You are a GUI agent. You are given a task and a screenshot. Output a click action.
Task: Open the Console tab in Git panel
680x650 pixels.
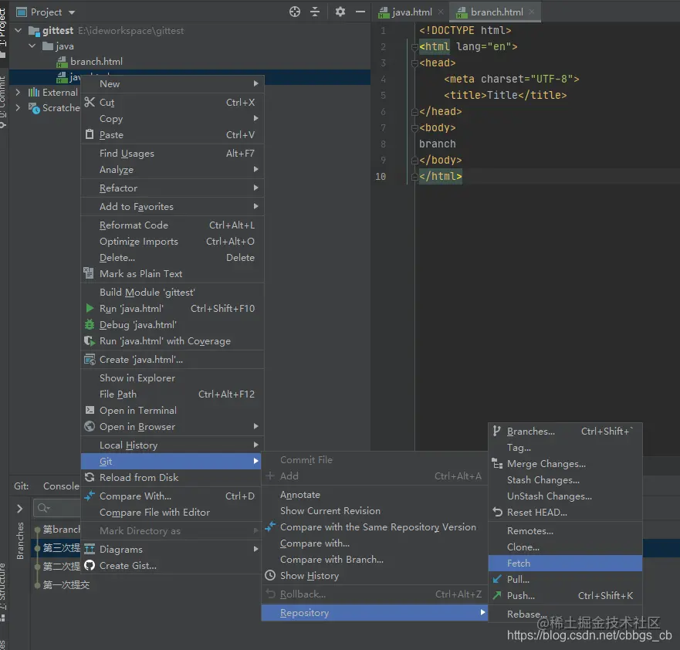[x=61, y=486]
